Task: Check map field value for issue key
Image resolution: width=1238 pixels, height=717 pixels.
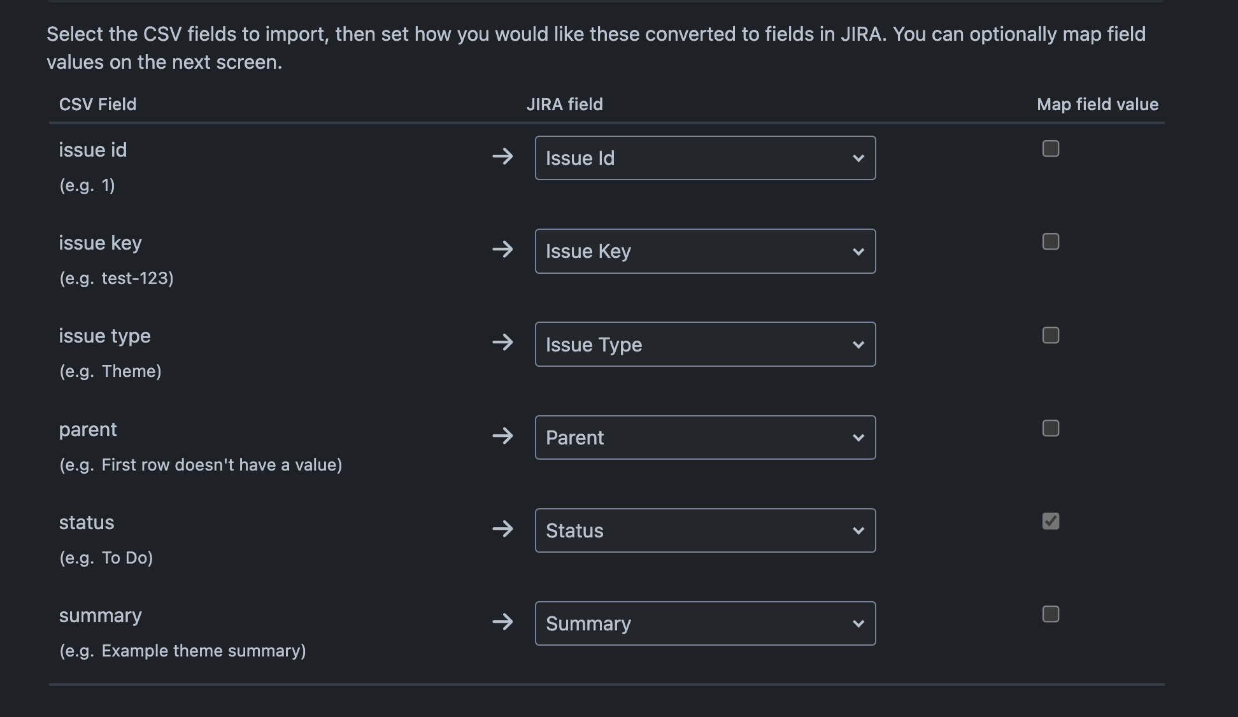Action: click(1050, 242)
